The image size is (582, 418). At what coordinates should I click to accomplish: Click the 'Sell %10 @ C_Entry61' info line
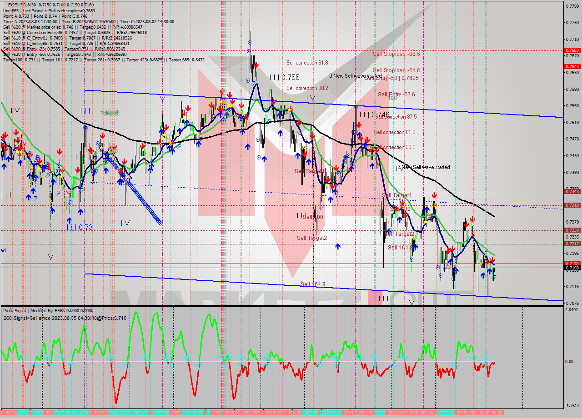[67, 38]
